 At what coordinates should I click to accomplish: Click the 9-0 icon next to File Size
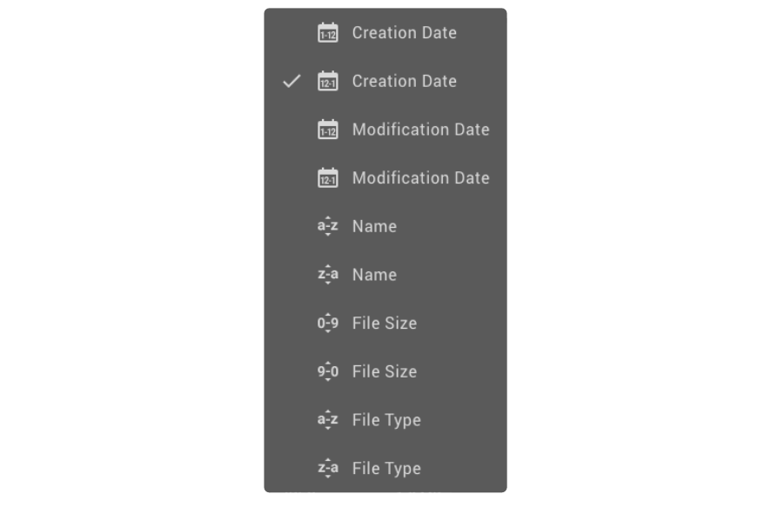click(x=327, y=372)
